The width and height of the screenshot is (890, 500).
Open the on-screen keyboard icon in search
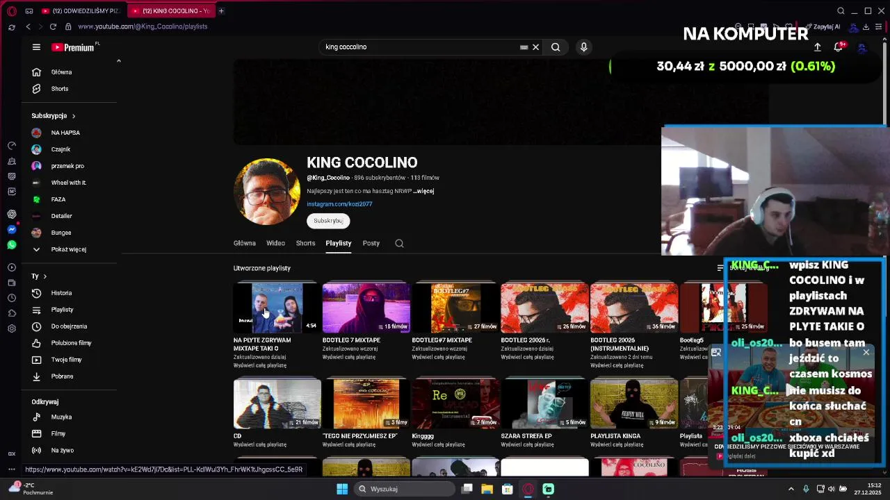[x=524, y=47]
